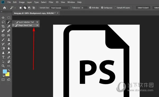Open the Sample Size dropdown

[60, 8]
